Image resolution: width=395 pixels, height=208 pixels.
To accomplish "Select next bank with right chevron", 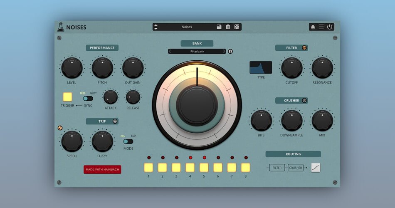I will (x=224, y=52).
